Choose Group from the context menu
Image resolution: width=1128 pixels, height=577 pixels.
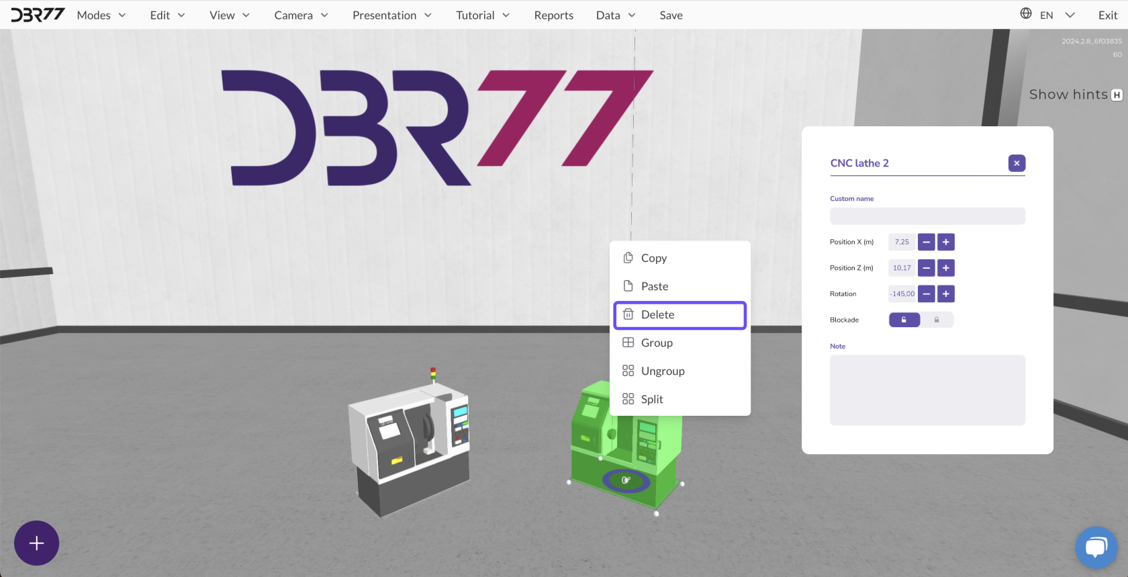pyautogui.click(x=679, y=343)
